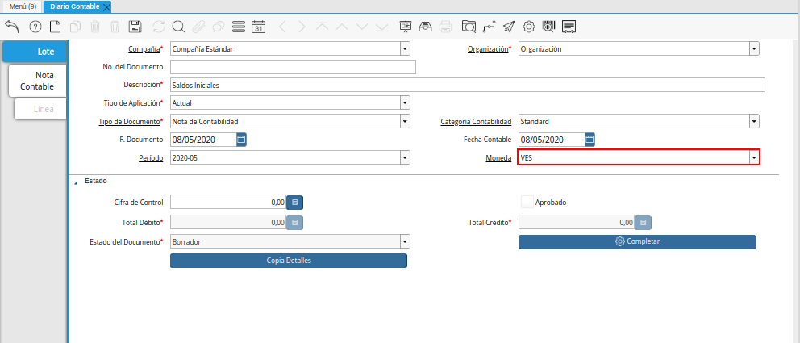Expand the Moneda VES dropdown arrow
Screen dimensions: 800x343
click(x=754, y=157)
